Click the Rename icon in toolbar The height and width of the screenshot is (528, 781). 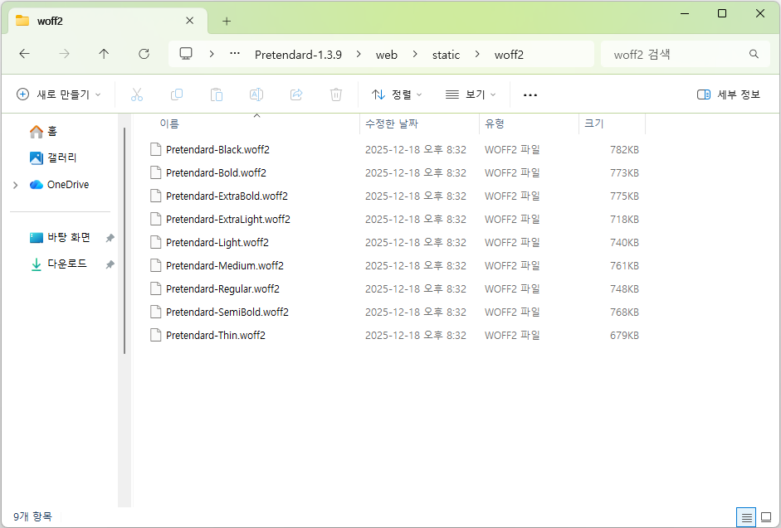[256, 94]
